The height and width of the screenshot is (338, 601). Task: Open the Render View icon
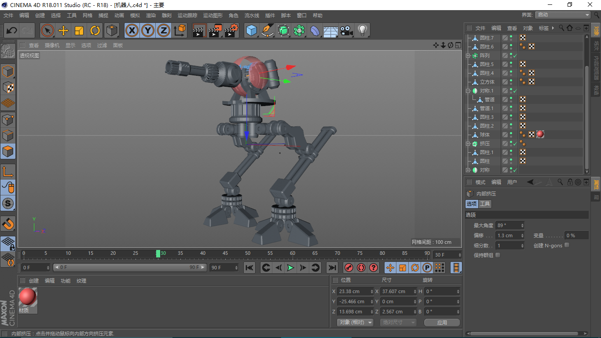pyautogui.click(x=199, y=30)
